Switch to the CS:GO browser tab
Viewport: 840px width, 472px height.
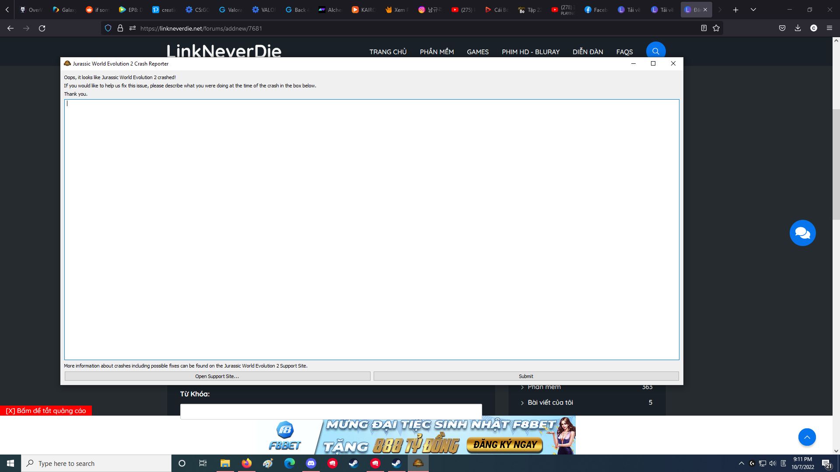point(197,10)
